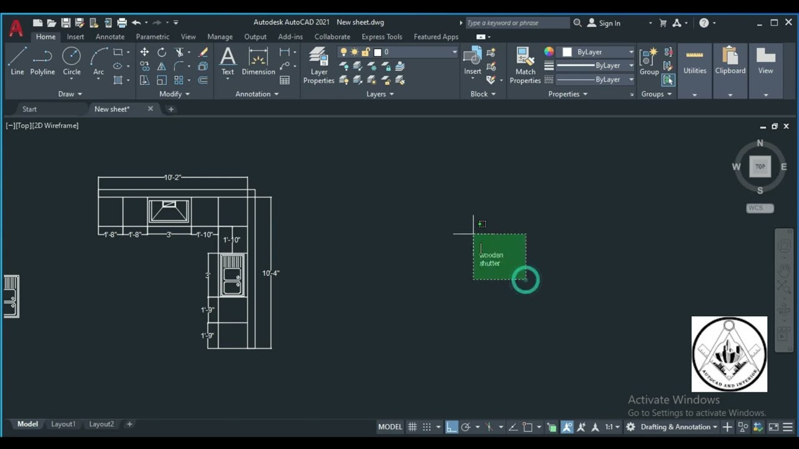Use the Trim scissors tool
The image size is (799, 449).
(179, 52)
